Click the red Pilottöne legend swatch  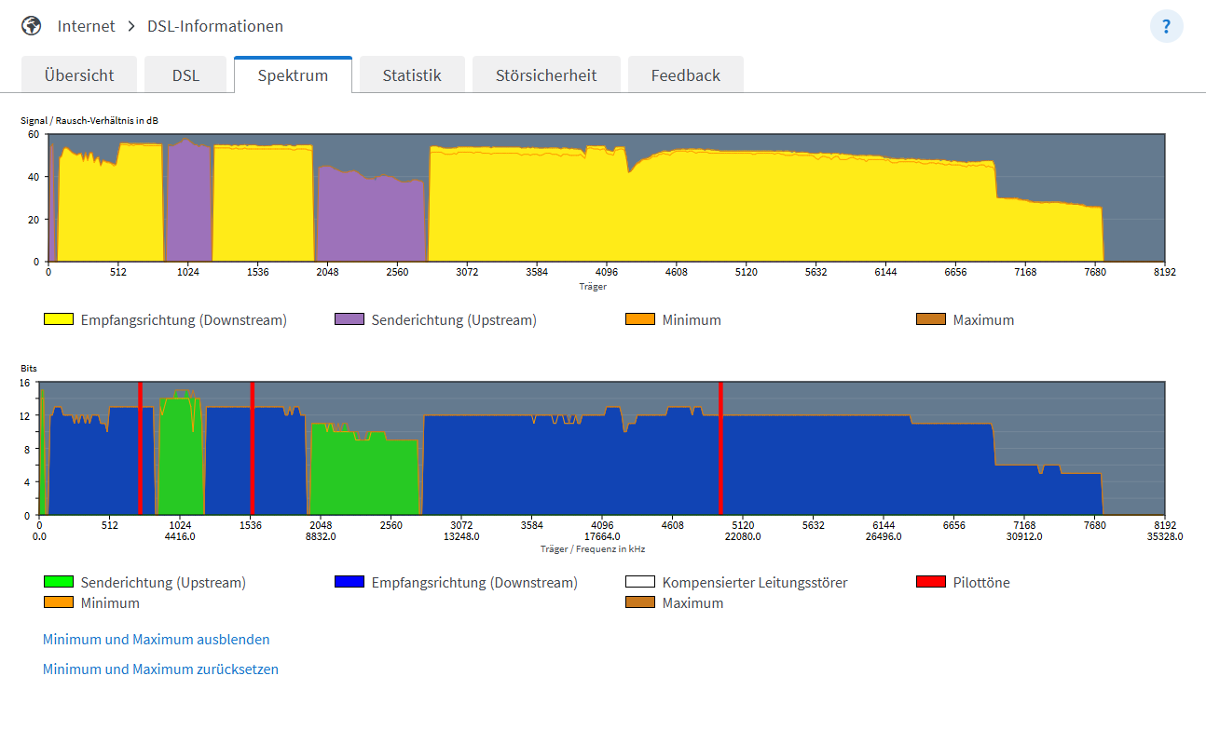pos(931,582)
